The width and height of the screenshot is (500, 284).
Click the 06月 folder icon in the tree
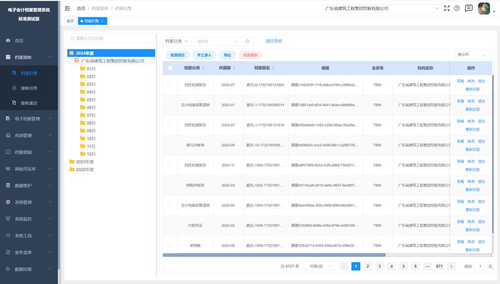(x=82, y=107)
